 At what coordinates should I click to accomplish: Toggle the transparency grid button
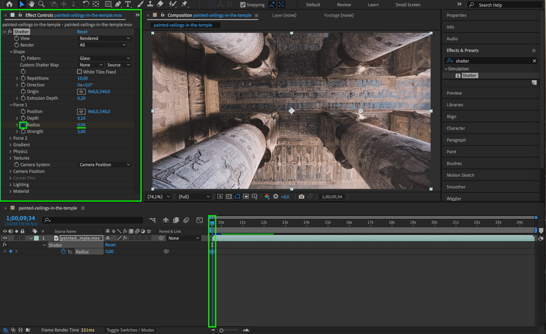tap(228, 196)
